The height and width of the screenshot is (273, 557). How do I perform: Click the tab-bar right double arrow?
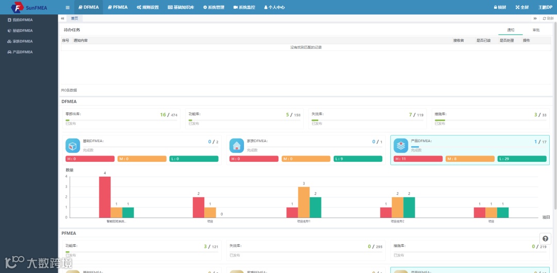point(535,19)
